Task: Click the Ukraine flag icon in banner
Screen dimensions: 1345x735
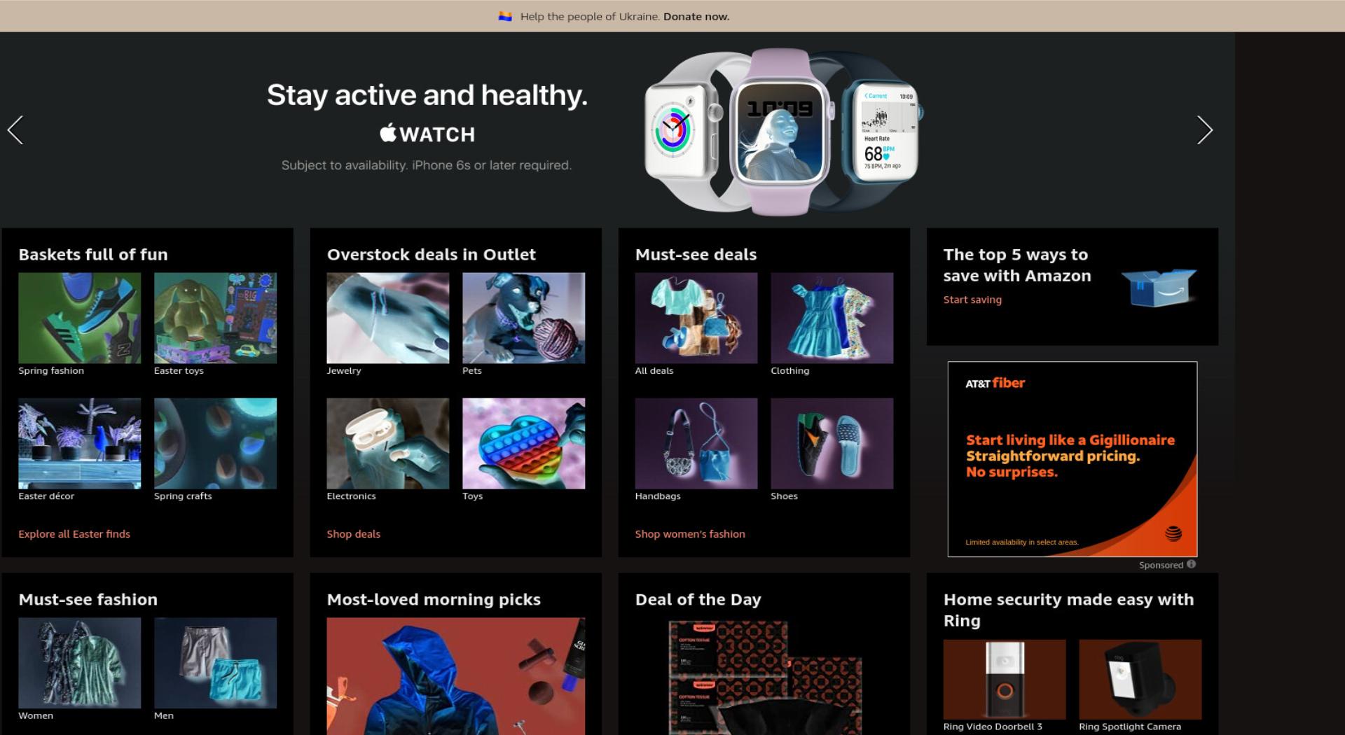Action: click(x=505, y=16)
